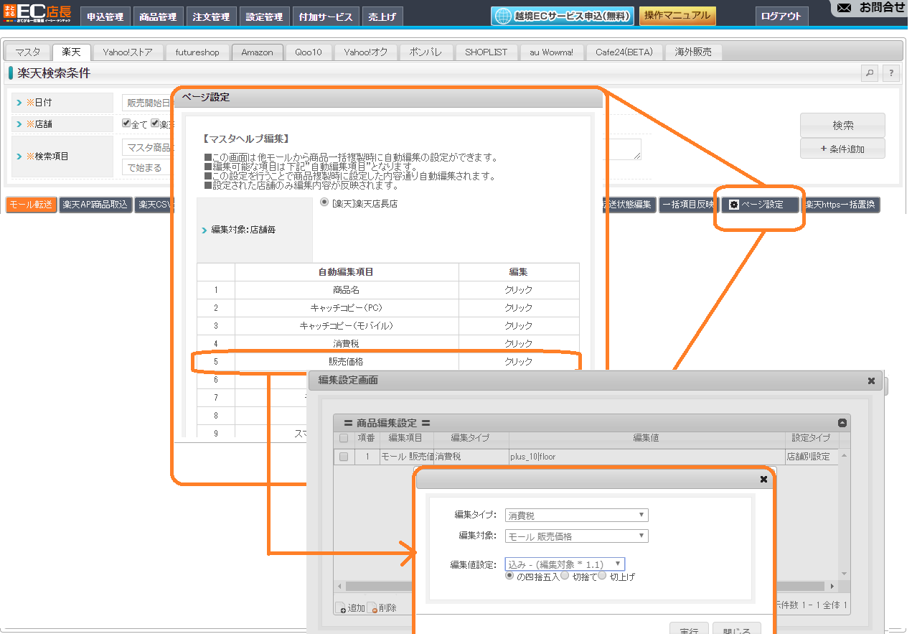
Task: Open the 操作マニュアル manual
Action: 677,16
